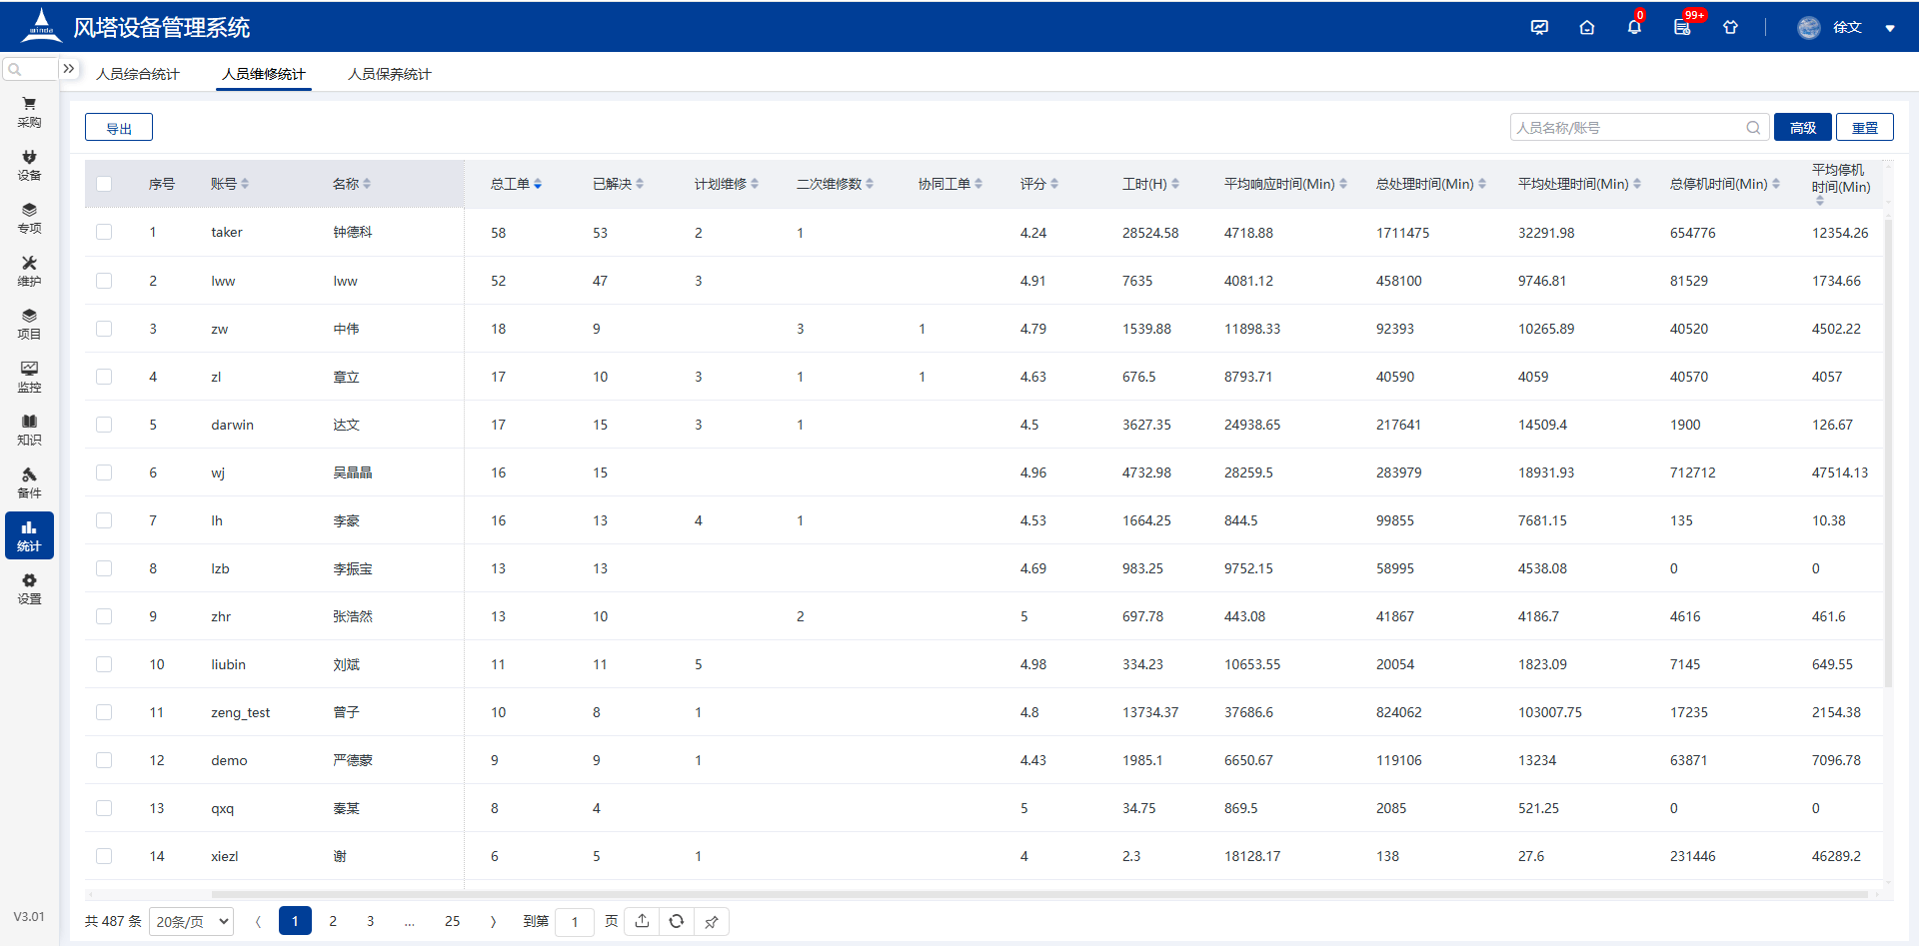Screen dimensions: 1919x946
Task: Open the 备件 spare parts sidebar icon
Action: pos(29,482)
